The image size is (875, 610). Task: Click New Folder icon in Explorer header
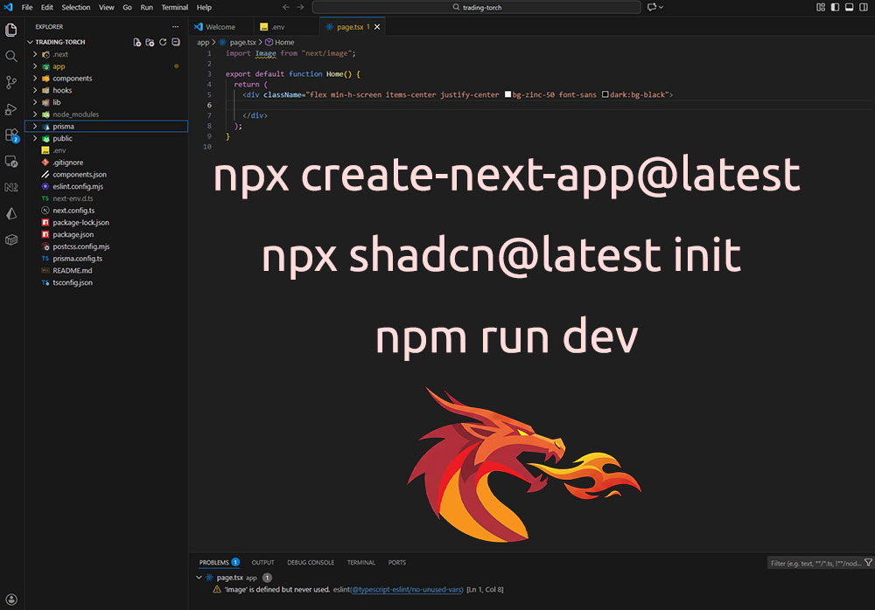tap(150, 42)
